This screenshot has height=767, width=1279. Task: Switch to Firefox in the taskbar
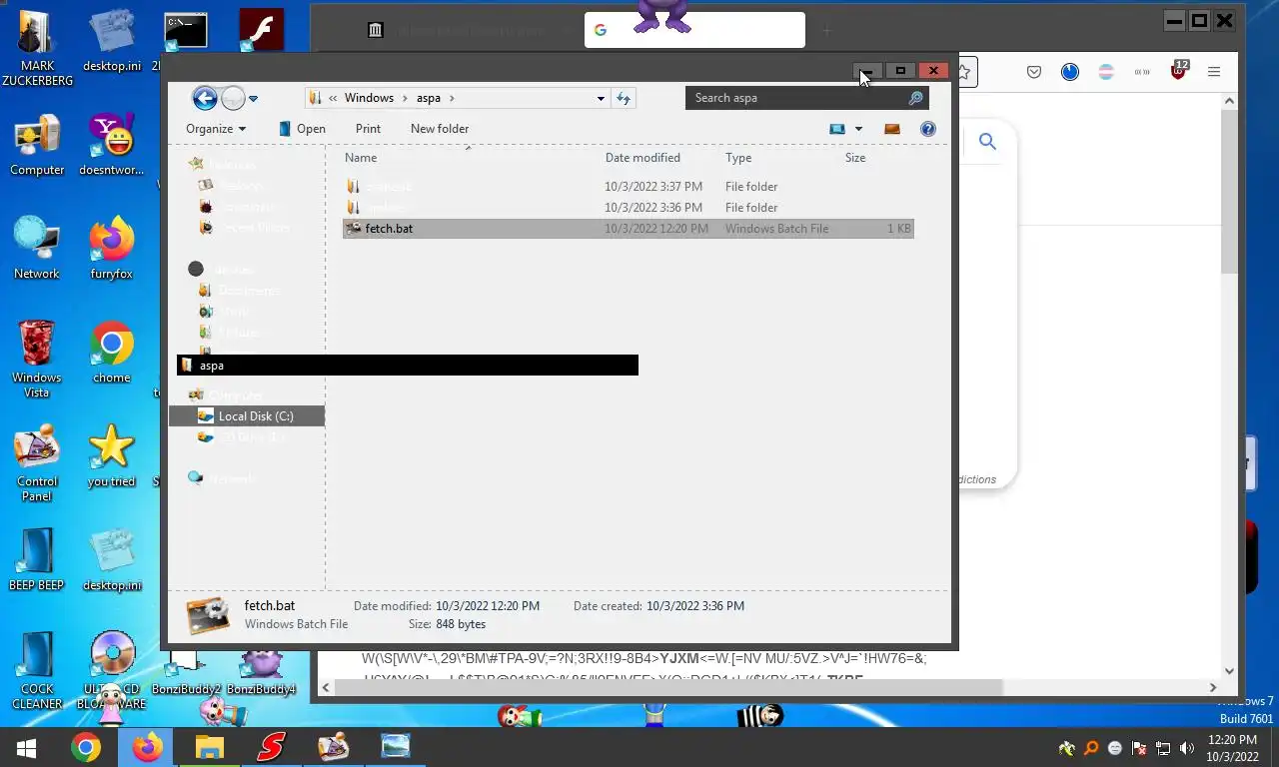point(147,747)
